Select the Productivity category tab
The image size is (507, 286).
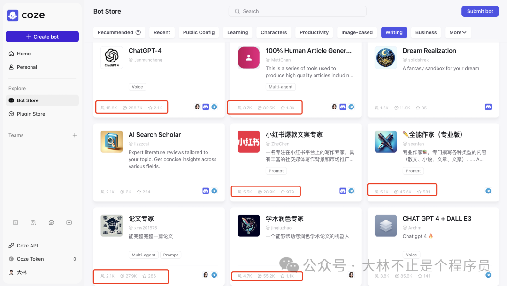tap(314, 32)
